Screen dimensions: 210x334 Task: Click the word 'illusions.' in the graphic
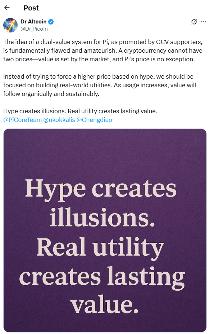[102, 217]
